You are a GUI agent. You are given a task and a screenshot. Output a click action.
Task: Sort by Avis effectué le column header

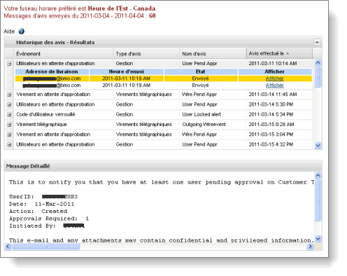(279, 53)
